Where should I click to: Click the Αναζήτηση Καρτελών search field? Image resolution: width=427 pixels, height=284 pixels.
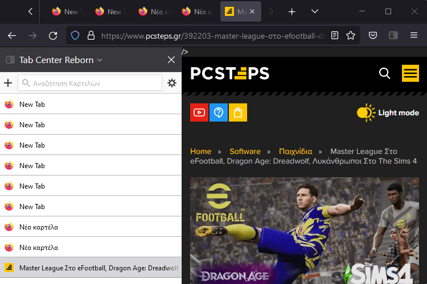[90, 83]
